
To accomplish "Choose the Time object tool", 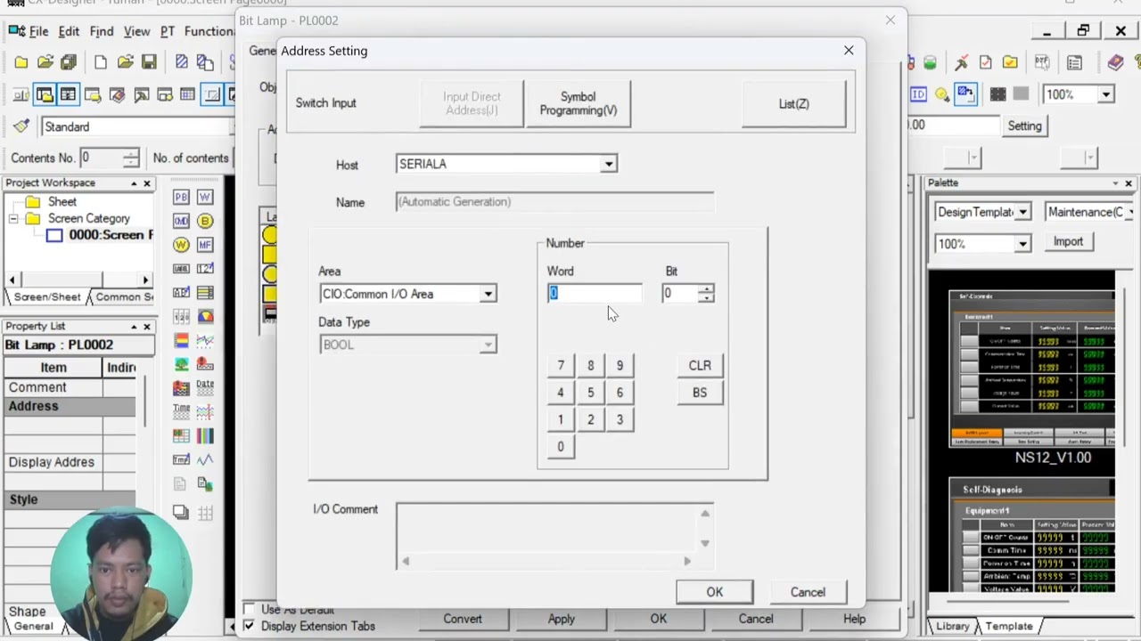I will point(181,412).
